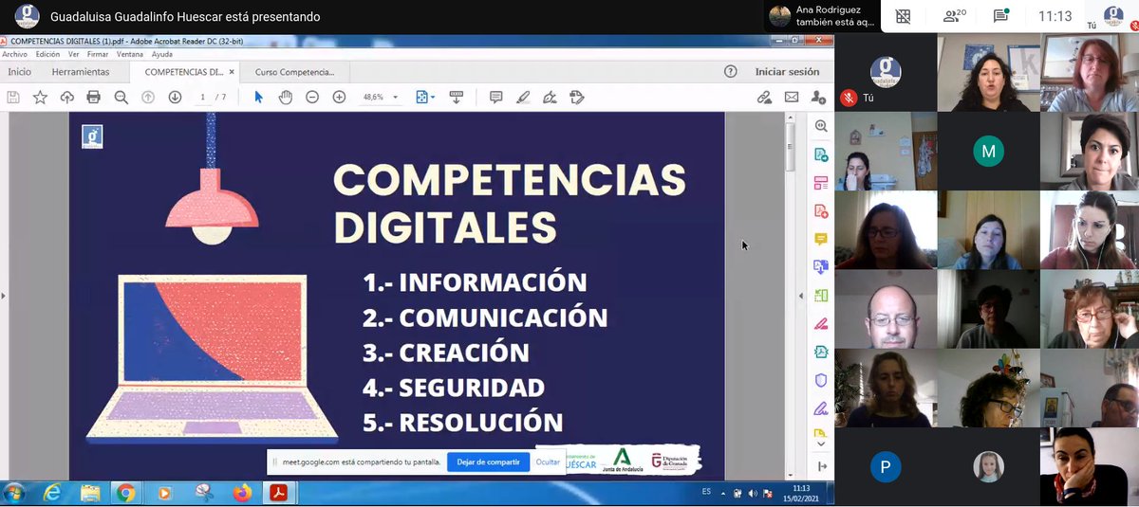The width and height of the screenshot is (1139, 507).
Task: Zoom in with the plus circle icon
Action: point(339,97)
